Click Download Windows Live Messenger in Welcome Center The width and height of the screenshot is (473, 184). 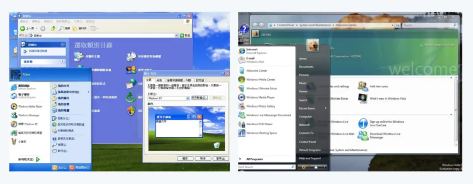click(x=379, y=135)
